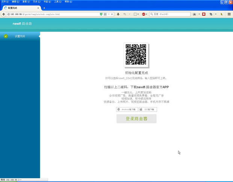Image resolution: width=233 pixels, height=182 pixels.
Task: Click the Android robot icon
Action: [119, 109]
